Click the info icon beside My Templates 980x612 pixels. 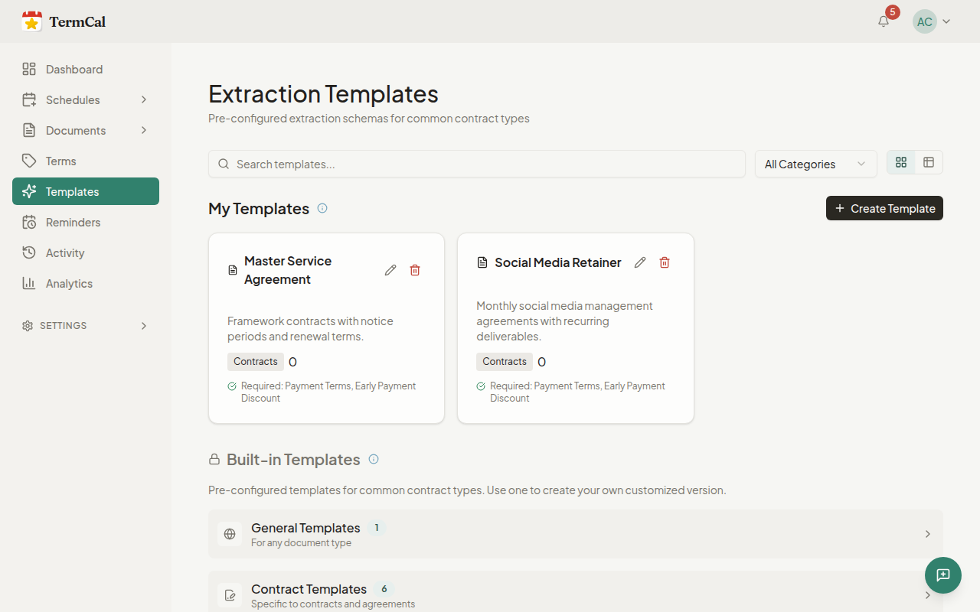(x=322, y=208)
